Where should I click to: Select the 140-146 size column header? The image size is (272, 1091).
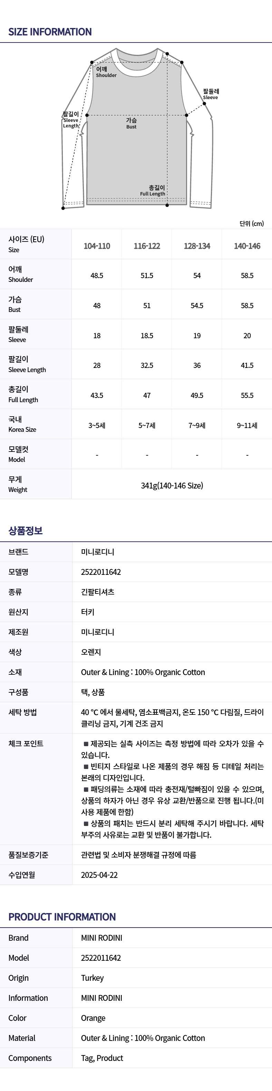click(x=247, y=246)
